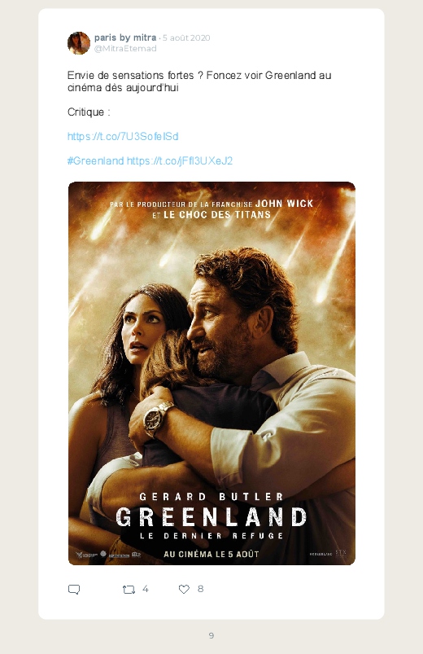Click the paris by mitra display name
This screenshot has width=423, height=654.
pyautogui.click(x=125, y=37)
